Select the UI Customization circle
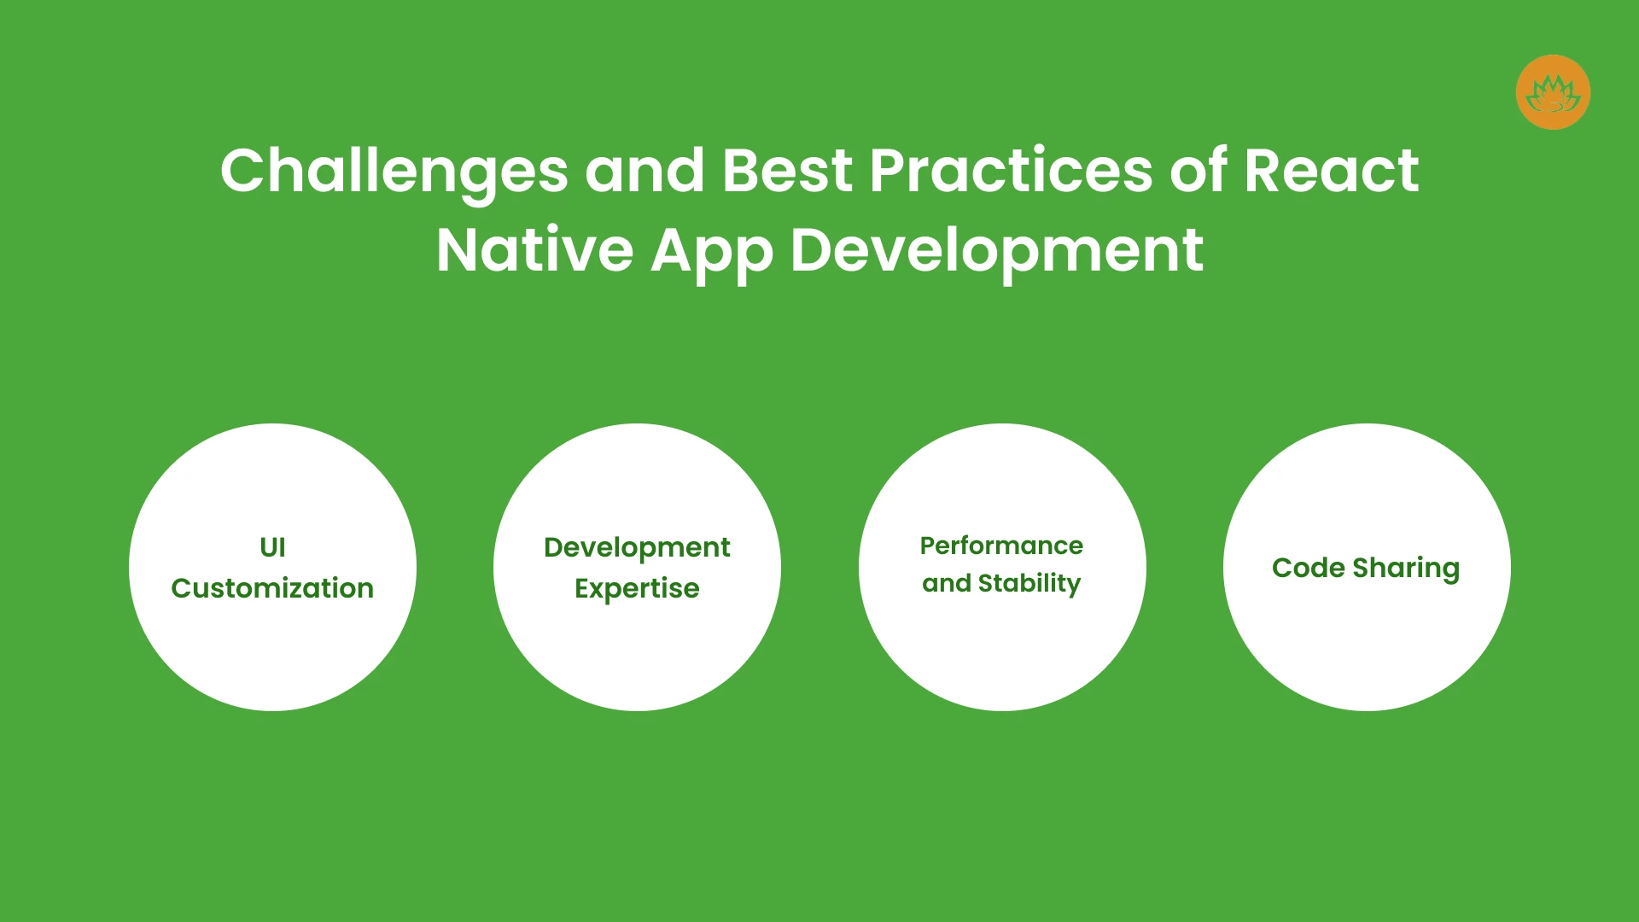 point(271,564)
